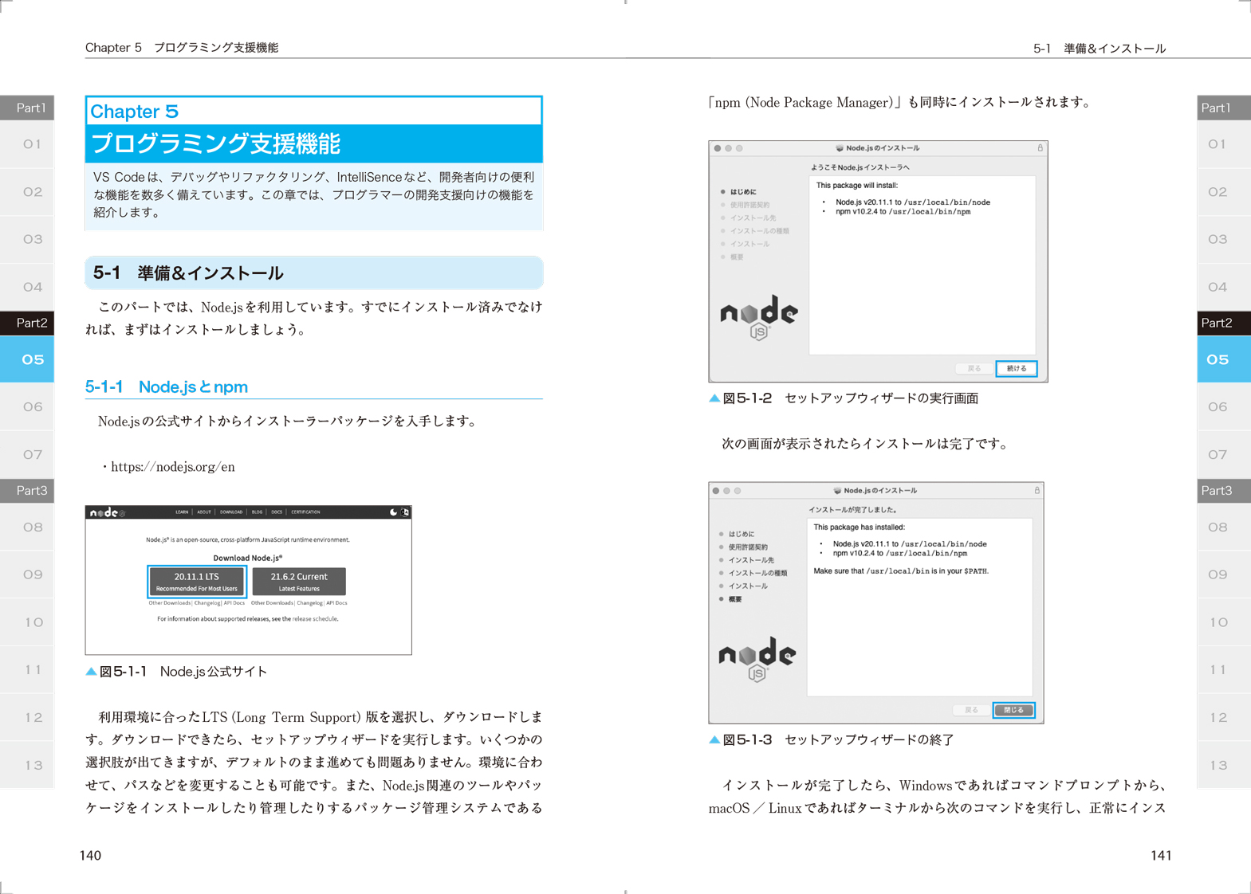The height and width of the screenshot is (894, 1251).
Task: Select インストール先 step in the figure 5-1-3 installer
Action: coord(750,560)
